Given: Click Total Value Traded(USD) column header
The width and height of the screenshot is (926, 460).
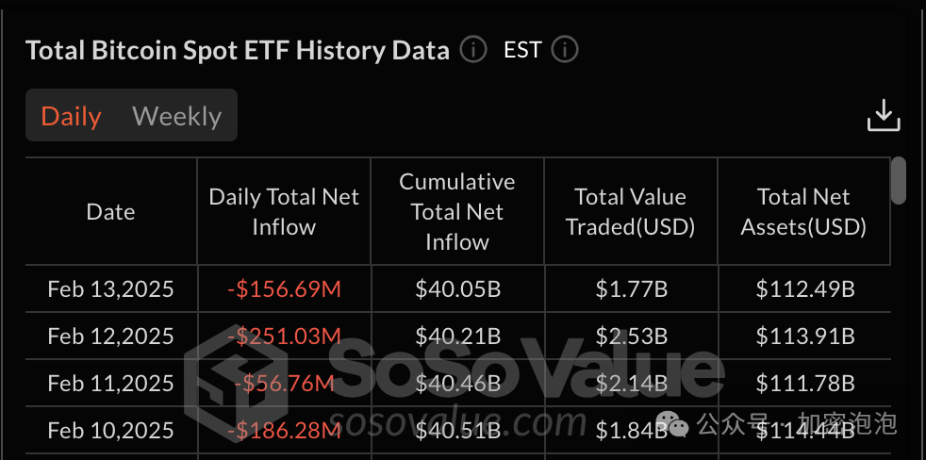Looking at the screenshot, I should pyautogui.click(x=631, y=211).
